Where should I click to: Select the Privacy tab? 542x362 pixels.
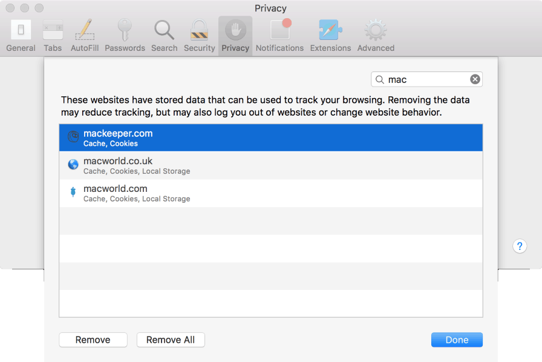coord(235,35)
